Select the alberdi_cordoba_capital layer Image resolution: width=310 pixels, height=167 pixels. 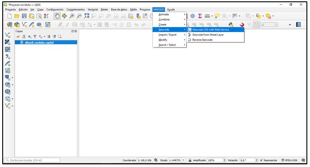point(46,42)
